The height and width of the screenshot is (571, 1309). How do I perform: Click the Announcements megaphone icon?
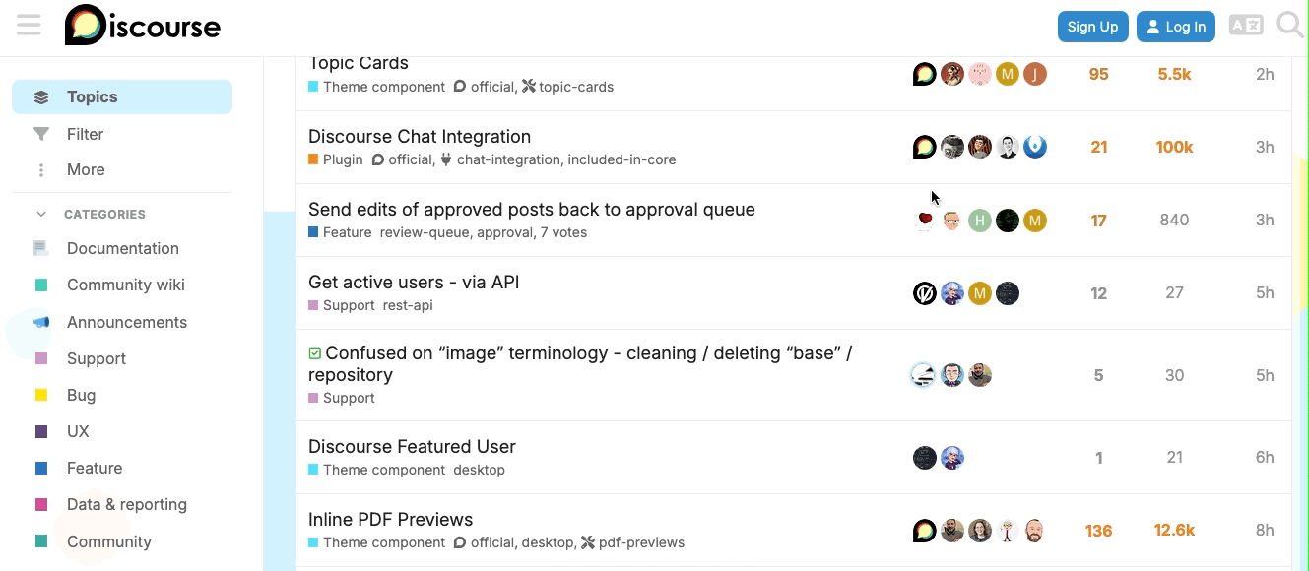point(41,322)
